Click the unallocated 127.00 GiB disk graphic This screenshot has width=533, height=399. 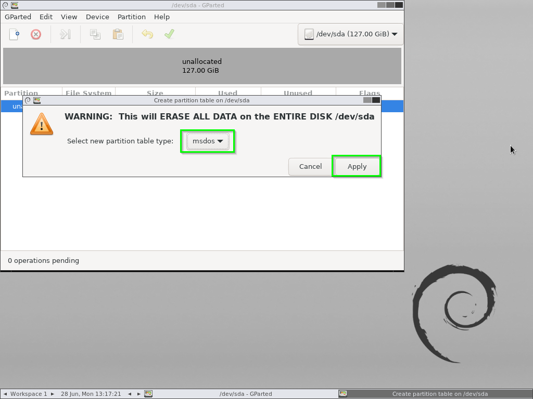pyautogui.click(x=202, y=66)
